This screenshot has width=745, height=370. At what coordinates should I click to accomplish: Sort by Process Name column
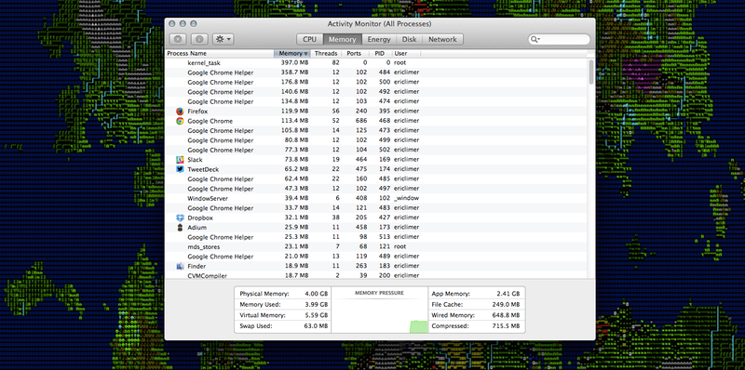pyautogui.click(x=220, y=54)
